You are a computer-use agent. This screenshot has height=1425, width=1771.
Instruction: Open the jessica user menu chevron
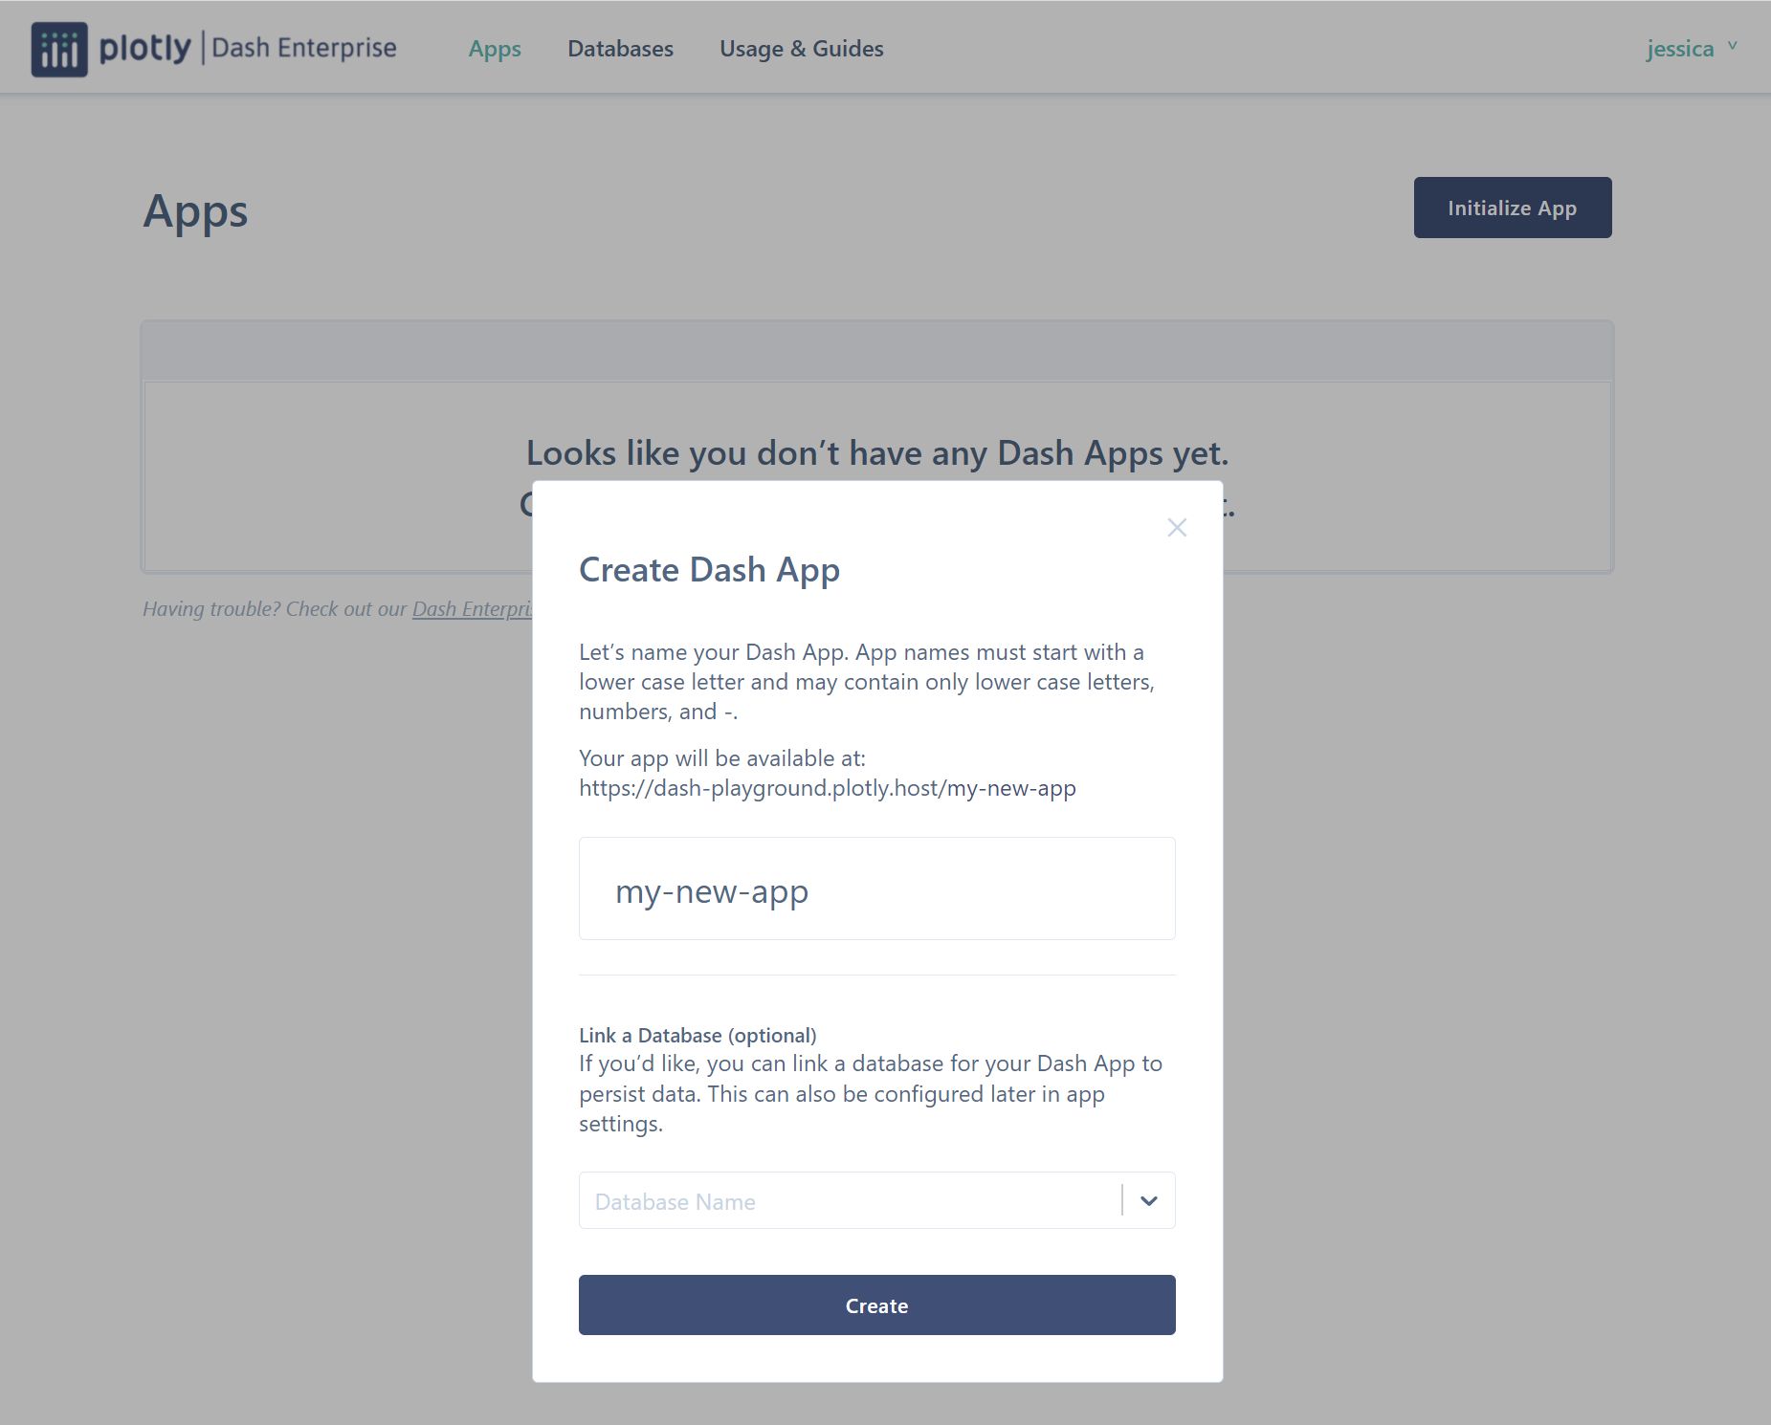tap(1732, 47)
